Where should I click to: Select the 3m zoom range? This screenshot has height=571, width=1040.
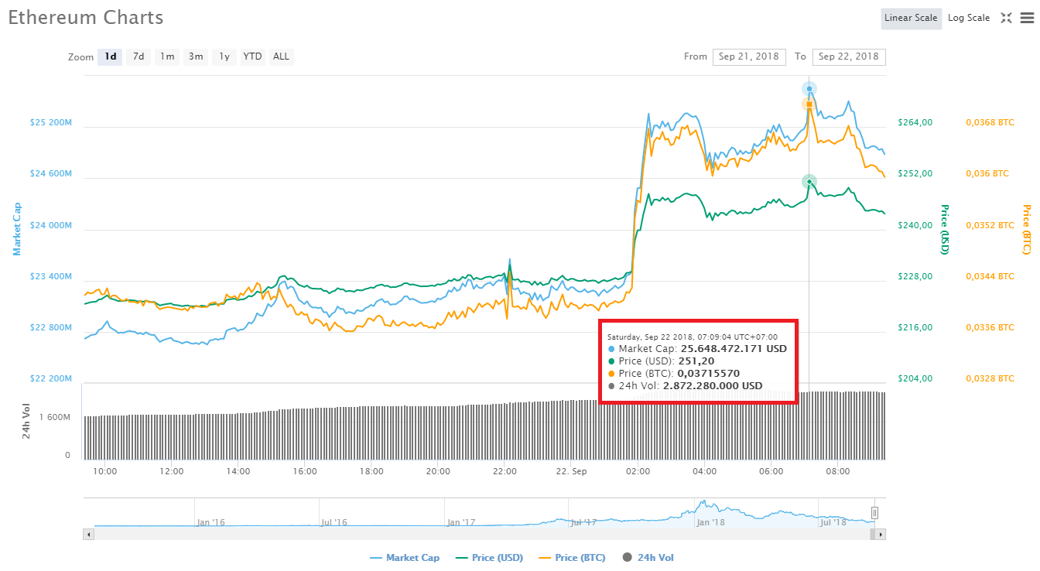pyautogui.click(x=196, y=56)
